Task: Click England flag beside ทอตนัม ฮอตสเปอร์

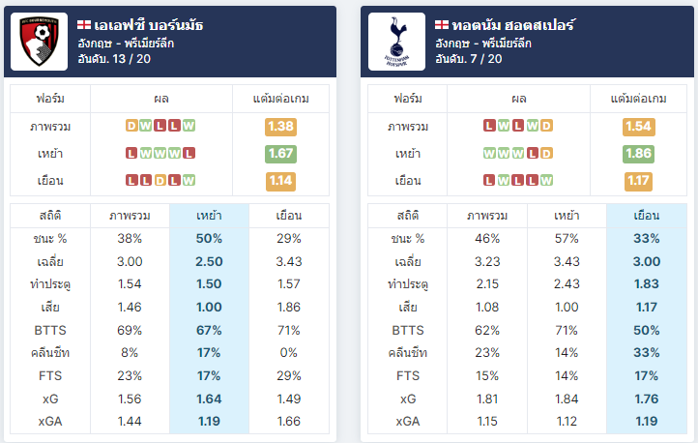Action: (x=442, y=25)
